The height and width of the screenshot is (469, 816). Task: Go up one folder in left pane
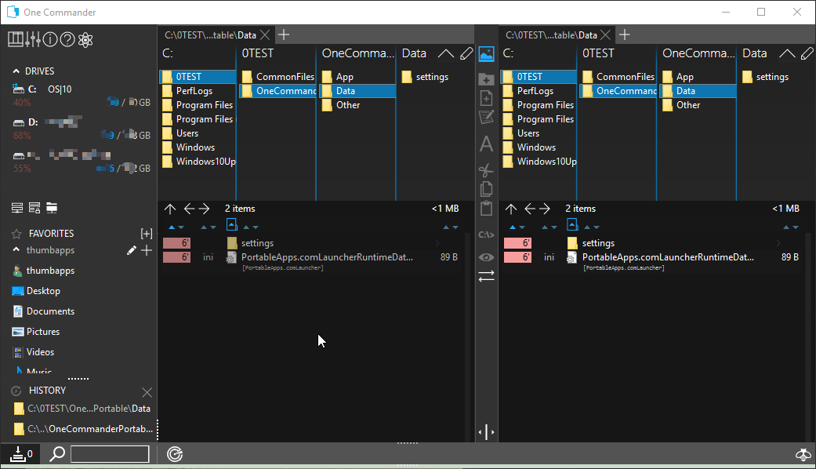pos(170,209)
